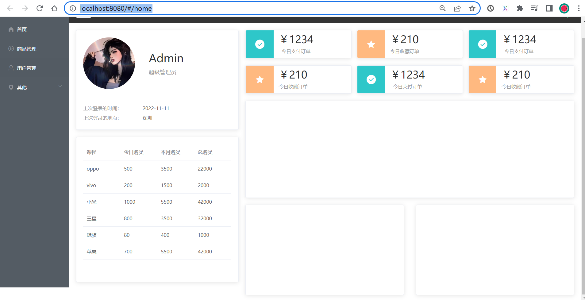
Task: Click the play-circle icon beside 商品管理
Action: [x=11, y=49]
